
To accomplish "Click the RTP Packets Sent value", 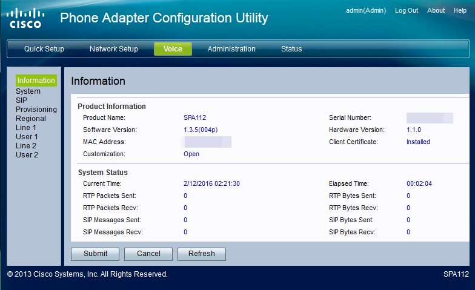I will pos(185,196).
